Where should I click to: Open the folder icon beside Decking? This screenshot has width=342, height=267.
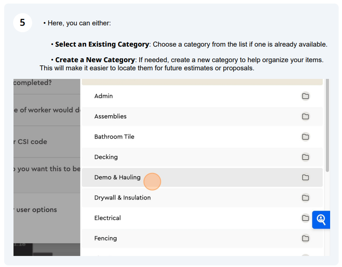[x=305, y=157]
